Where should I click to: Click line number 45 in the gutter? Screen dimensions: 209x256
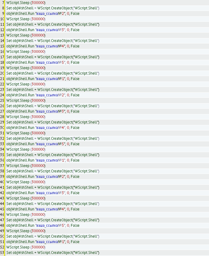pyautogui.click(x=2, y=209)
